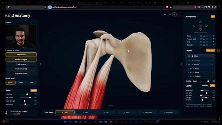Click the Play demo motion button

click(x=21, y=73)
